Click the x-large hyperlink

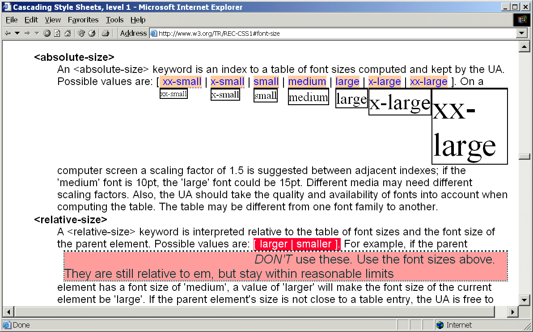coord(385,81)
